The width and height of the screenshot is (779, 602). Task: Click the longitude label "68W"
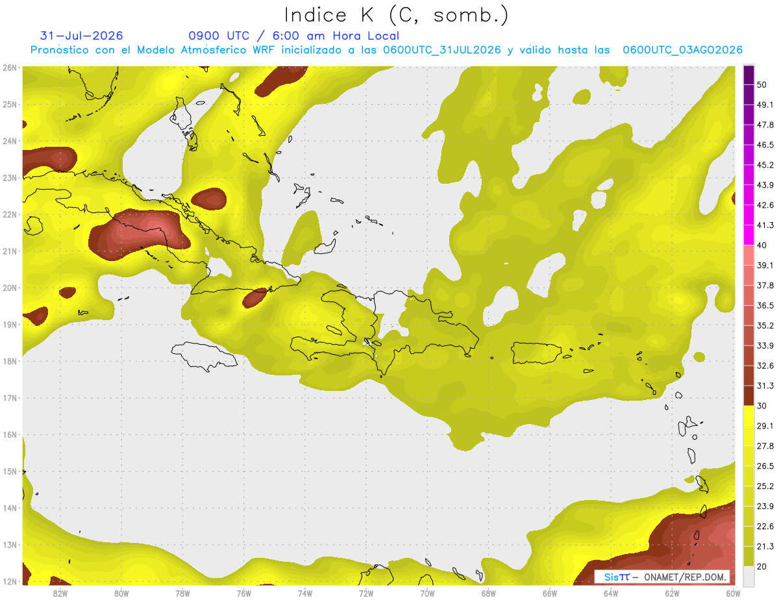click(489, 593)
